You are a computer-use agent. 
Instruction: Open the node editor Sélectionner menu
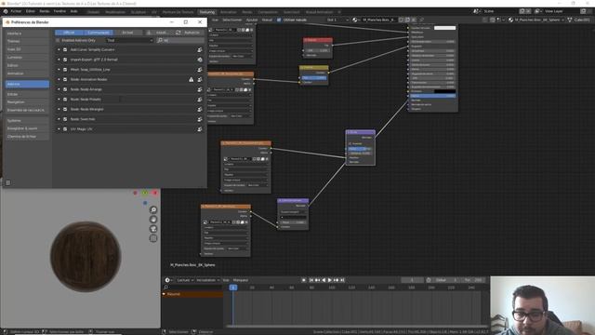[231, 20]
